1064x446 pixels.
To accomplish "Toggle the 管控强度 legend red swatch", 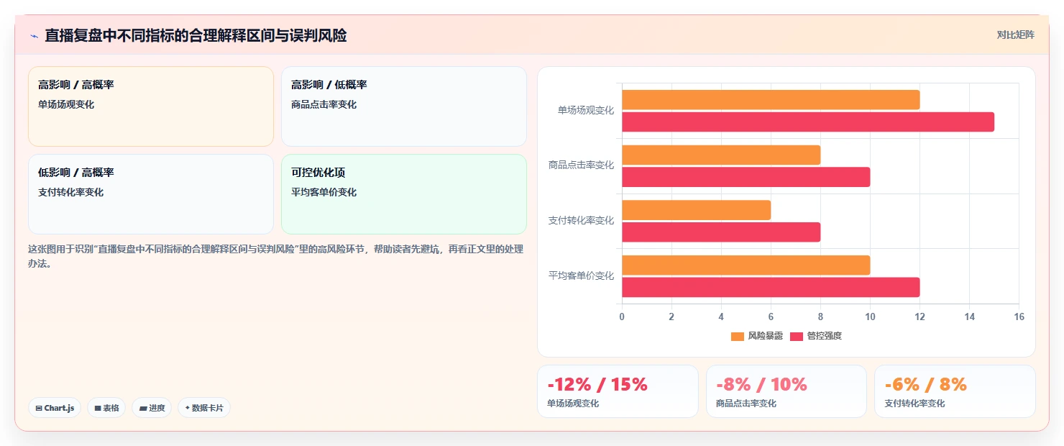I will (x=797, y=337).
